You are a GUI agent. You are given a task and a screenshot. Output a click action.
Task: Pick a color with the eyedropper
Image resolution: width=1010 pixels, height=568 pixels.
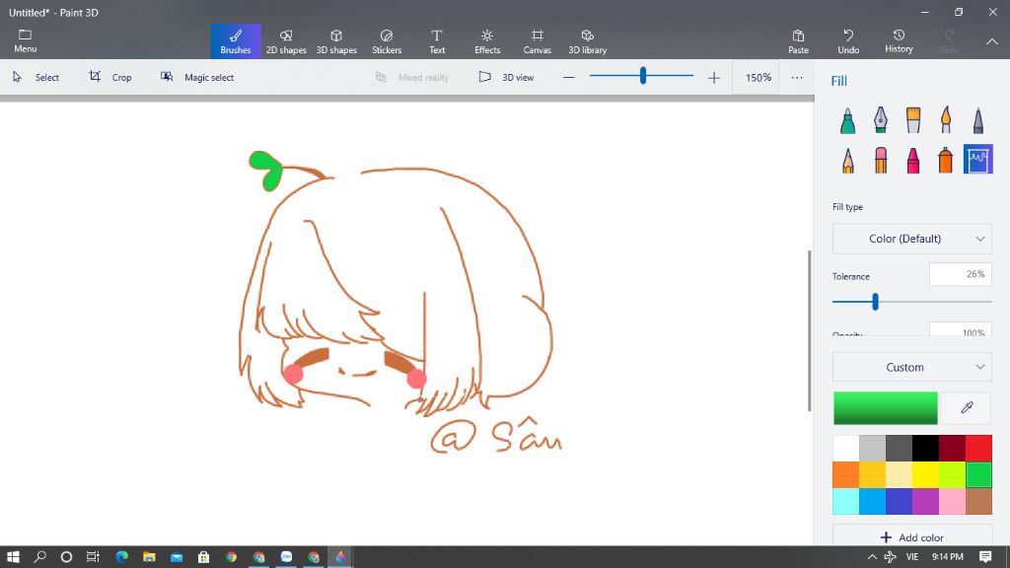pos(967,407)
